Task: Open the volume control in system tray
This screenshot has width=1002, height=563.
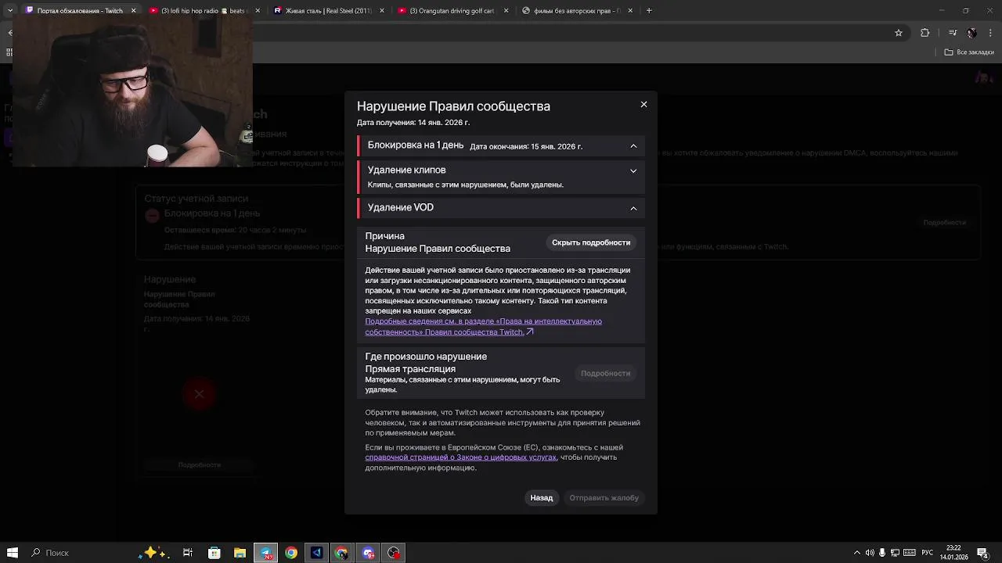Action: [x=870, y=553]
